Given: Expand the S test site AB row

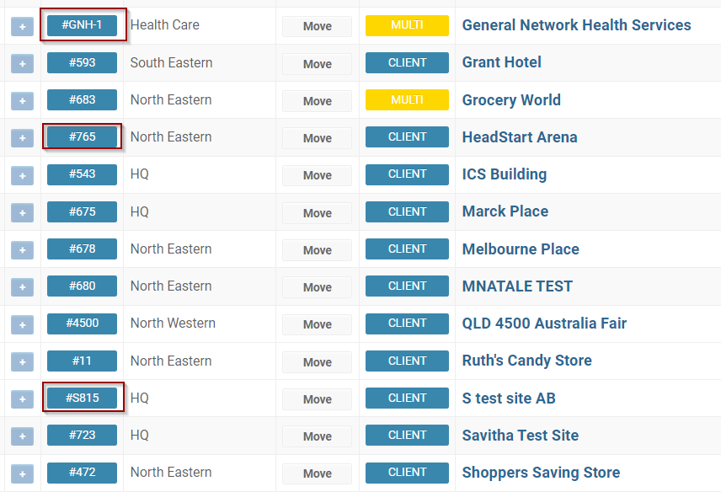Looking at the screenshot, I should pyautogui.click(x=22, y=399).
